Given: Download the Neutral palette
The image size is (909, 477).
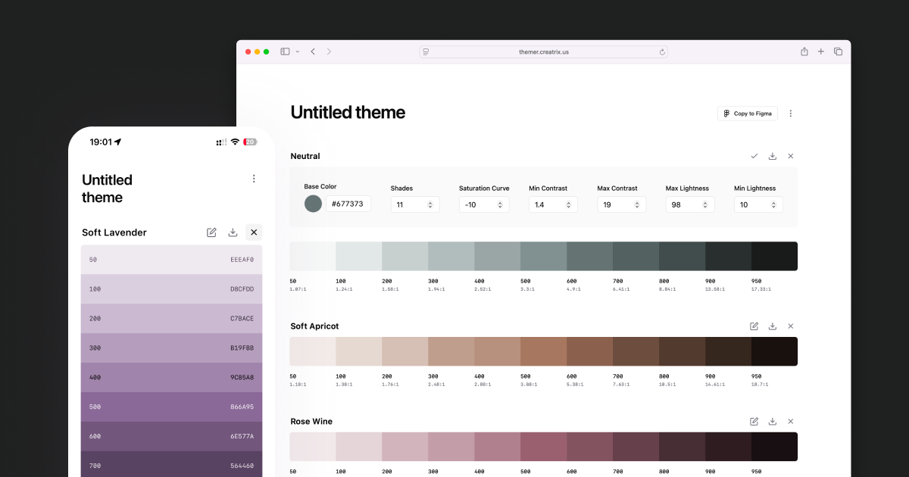Looking at the screenshot, I should pos(773,156).
